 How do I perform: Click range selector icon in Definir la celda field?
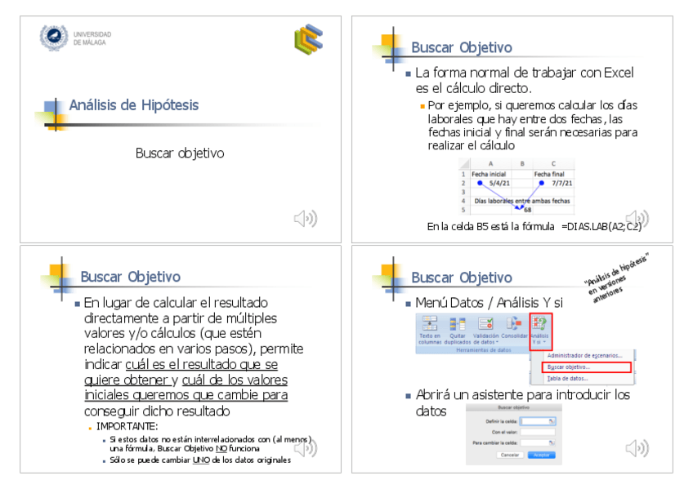coord(552,421)
